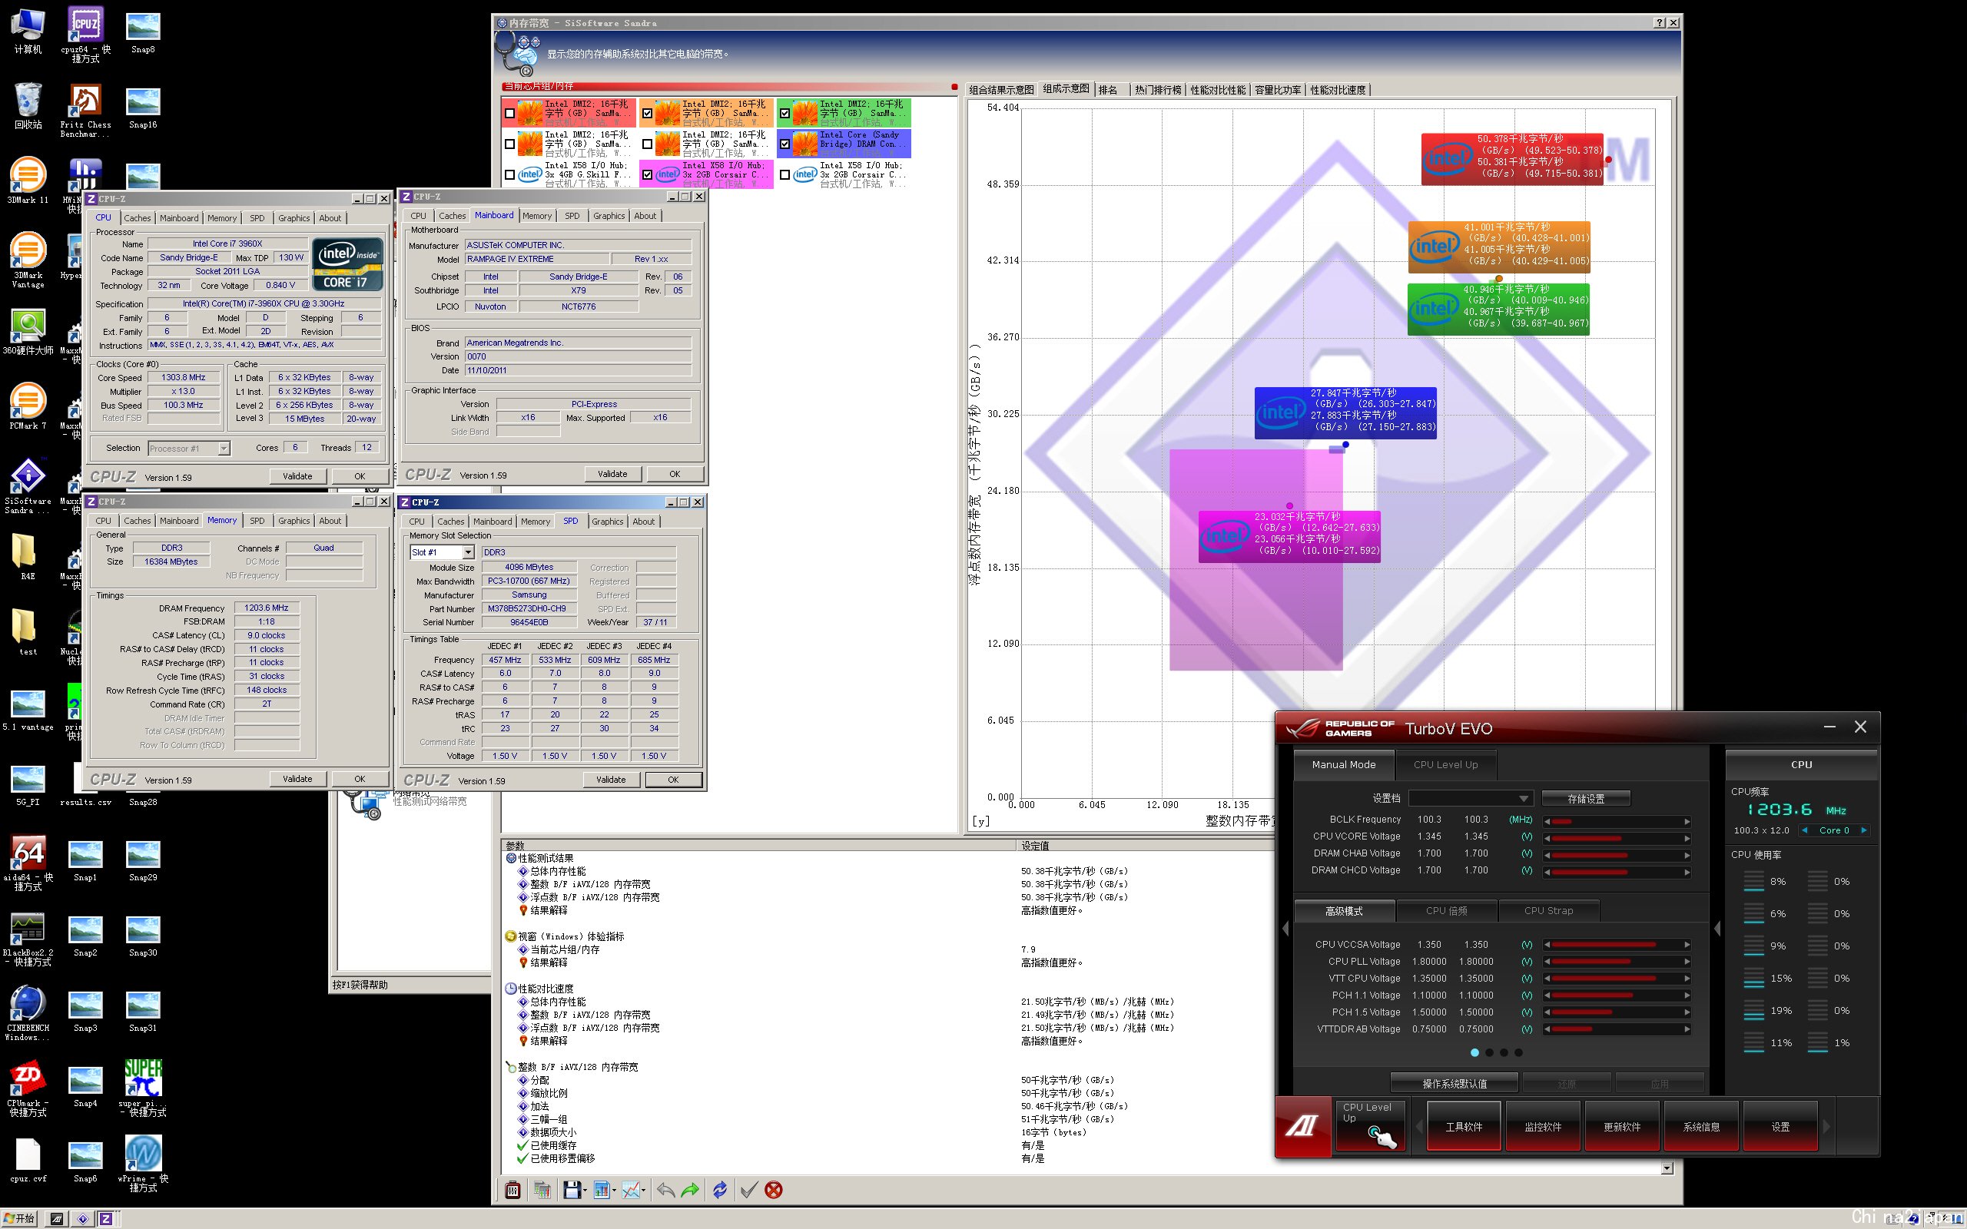
Task: Switch to CPU Level Up tab in TurboV
Action: (1445, 764)
